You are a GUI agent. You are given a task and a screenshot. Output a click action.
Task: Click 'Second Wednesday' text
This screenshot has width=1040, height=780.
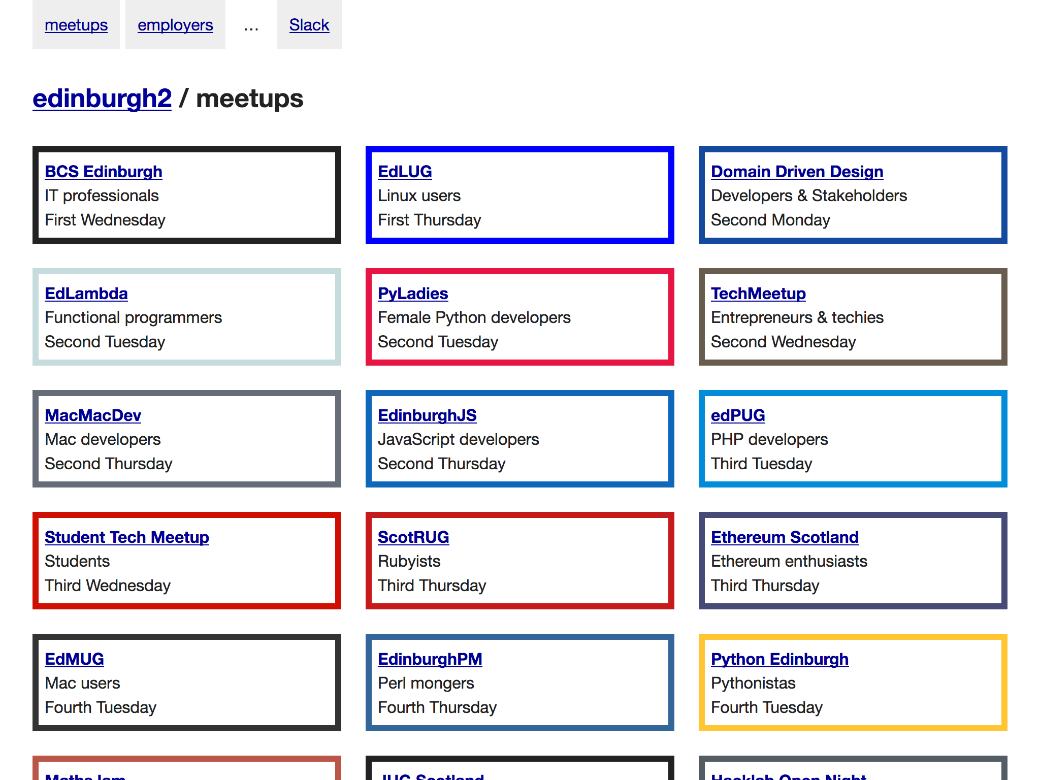[784, 342]
